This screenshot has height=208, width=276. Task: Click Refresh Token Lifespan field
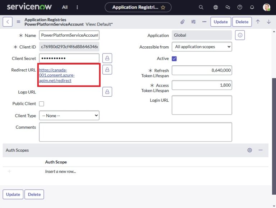tap(202, 70)
